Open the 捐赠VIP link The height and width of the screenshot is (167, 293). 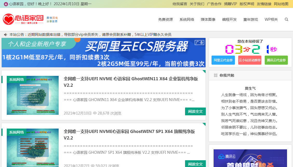pos(230,4)
